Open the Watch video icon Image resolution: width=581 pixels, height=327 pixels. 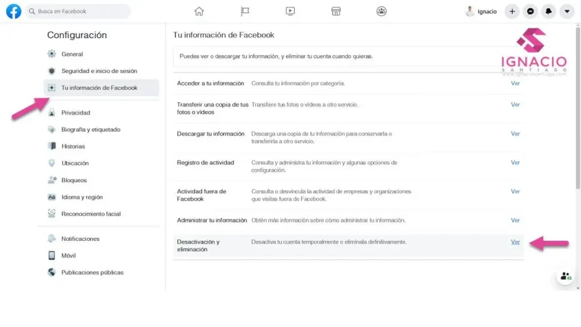(x=290, y=12)
